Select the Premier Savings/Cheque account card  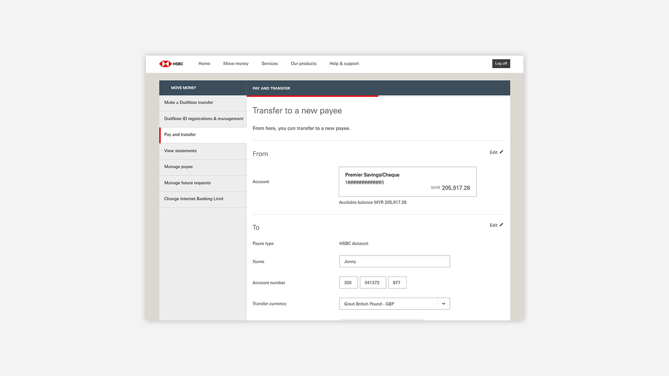408,182
